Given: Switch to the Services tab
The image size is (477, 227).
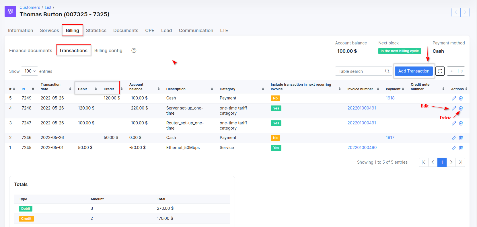Looking at the screenshot, I should click(x=49, y=30).
